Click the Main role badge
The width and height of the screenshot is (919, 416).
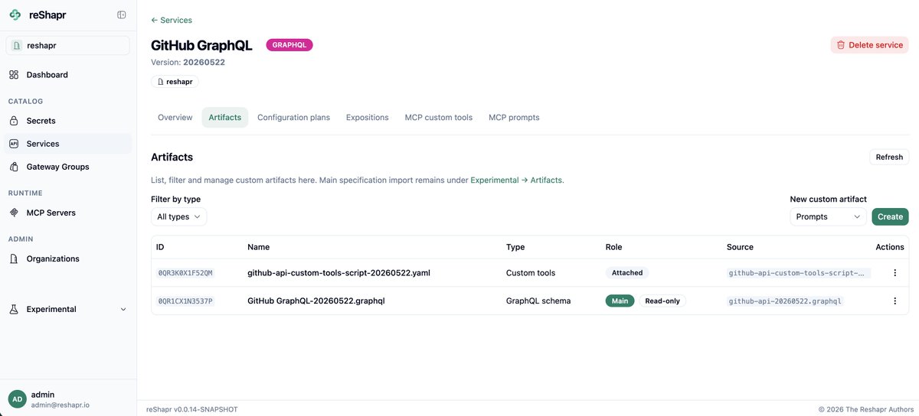[620, 301]
